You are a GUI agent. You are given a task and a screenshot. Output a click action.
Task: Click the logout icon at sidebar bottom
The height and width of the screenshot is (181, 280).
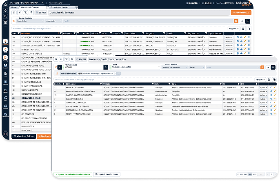(6, 134)
